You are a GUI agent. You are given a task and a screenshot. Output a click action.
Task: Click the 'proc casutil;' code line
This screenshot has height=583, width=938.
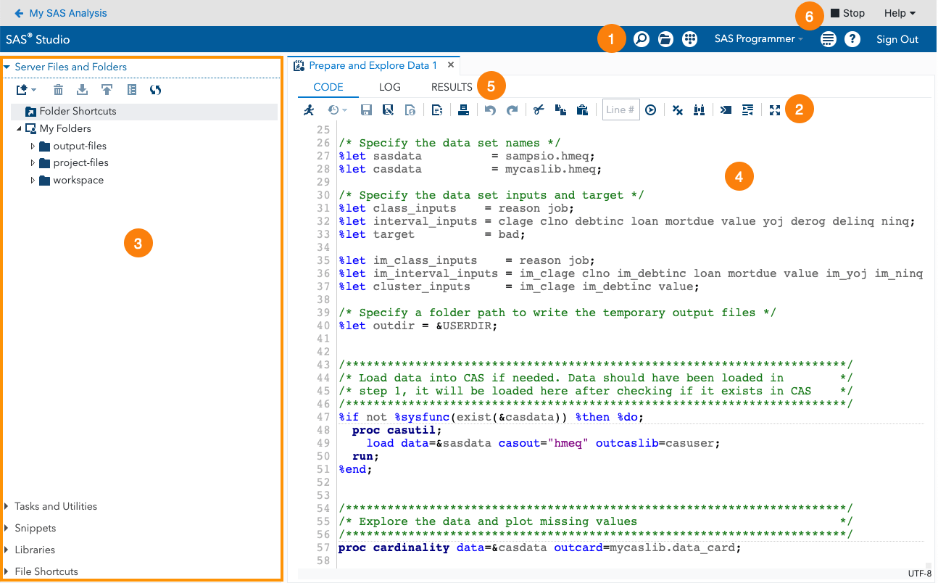(397, 430)
